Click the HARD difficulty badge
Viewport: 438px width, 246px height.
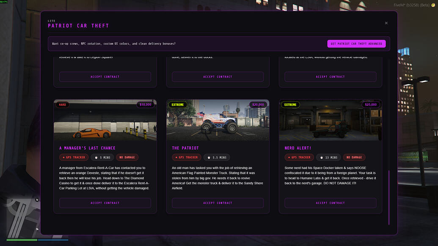(62, 105)
